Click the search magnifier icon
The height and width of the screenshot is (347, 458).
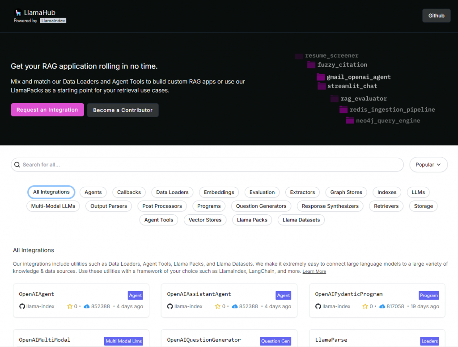click(17, 165)
